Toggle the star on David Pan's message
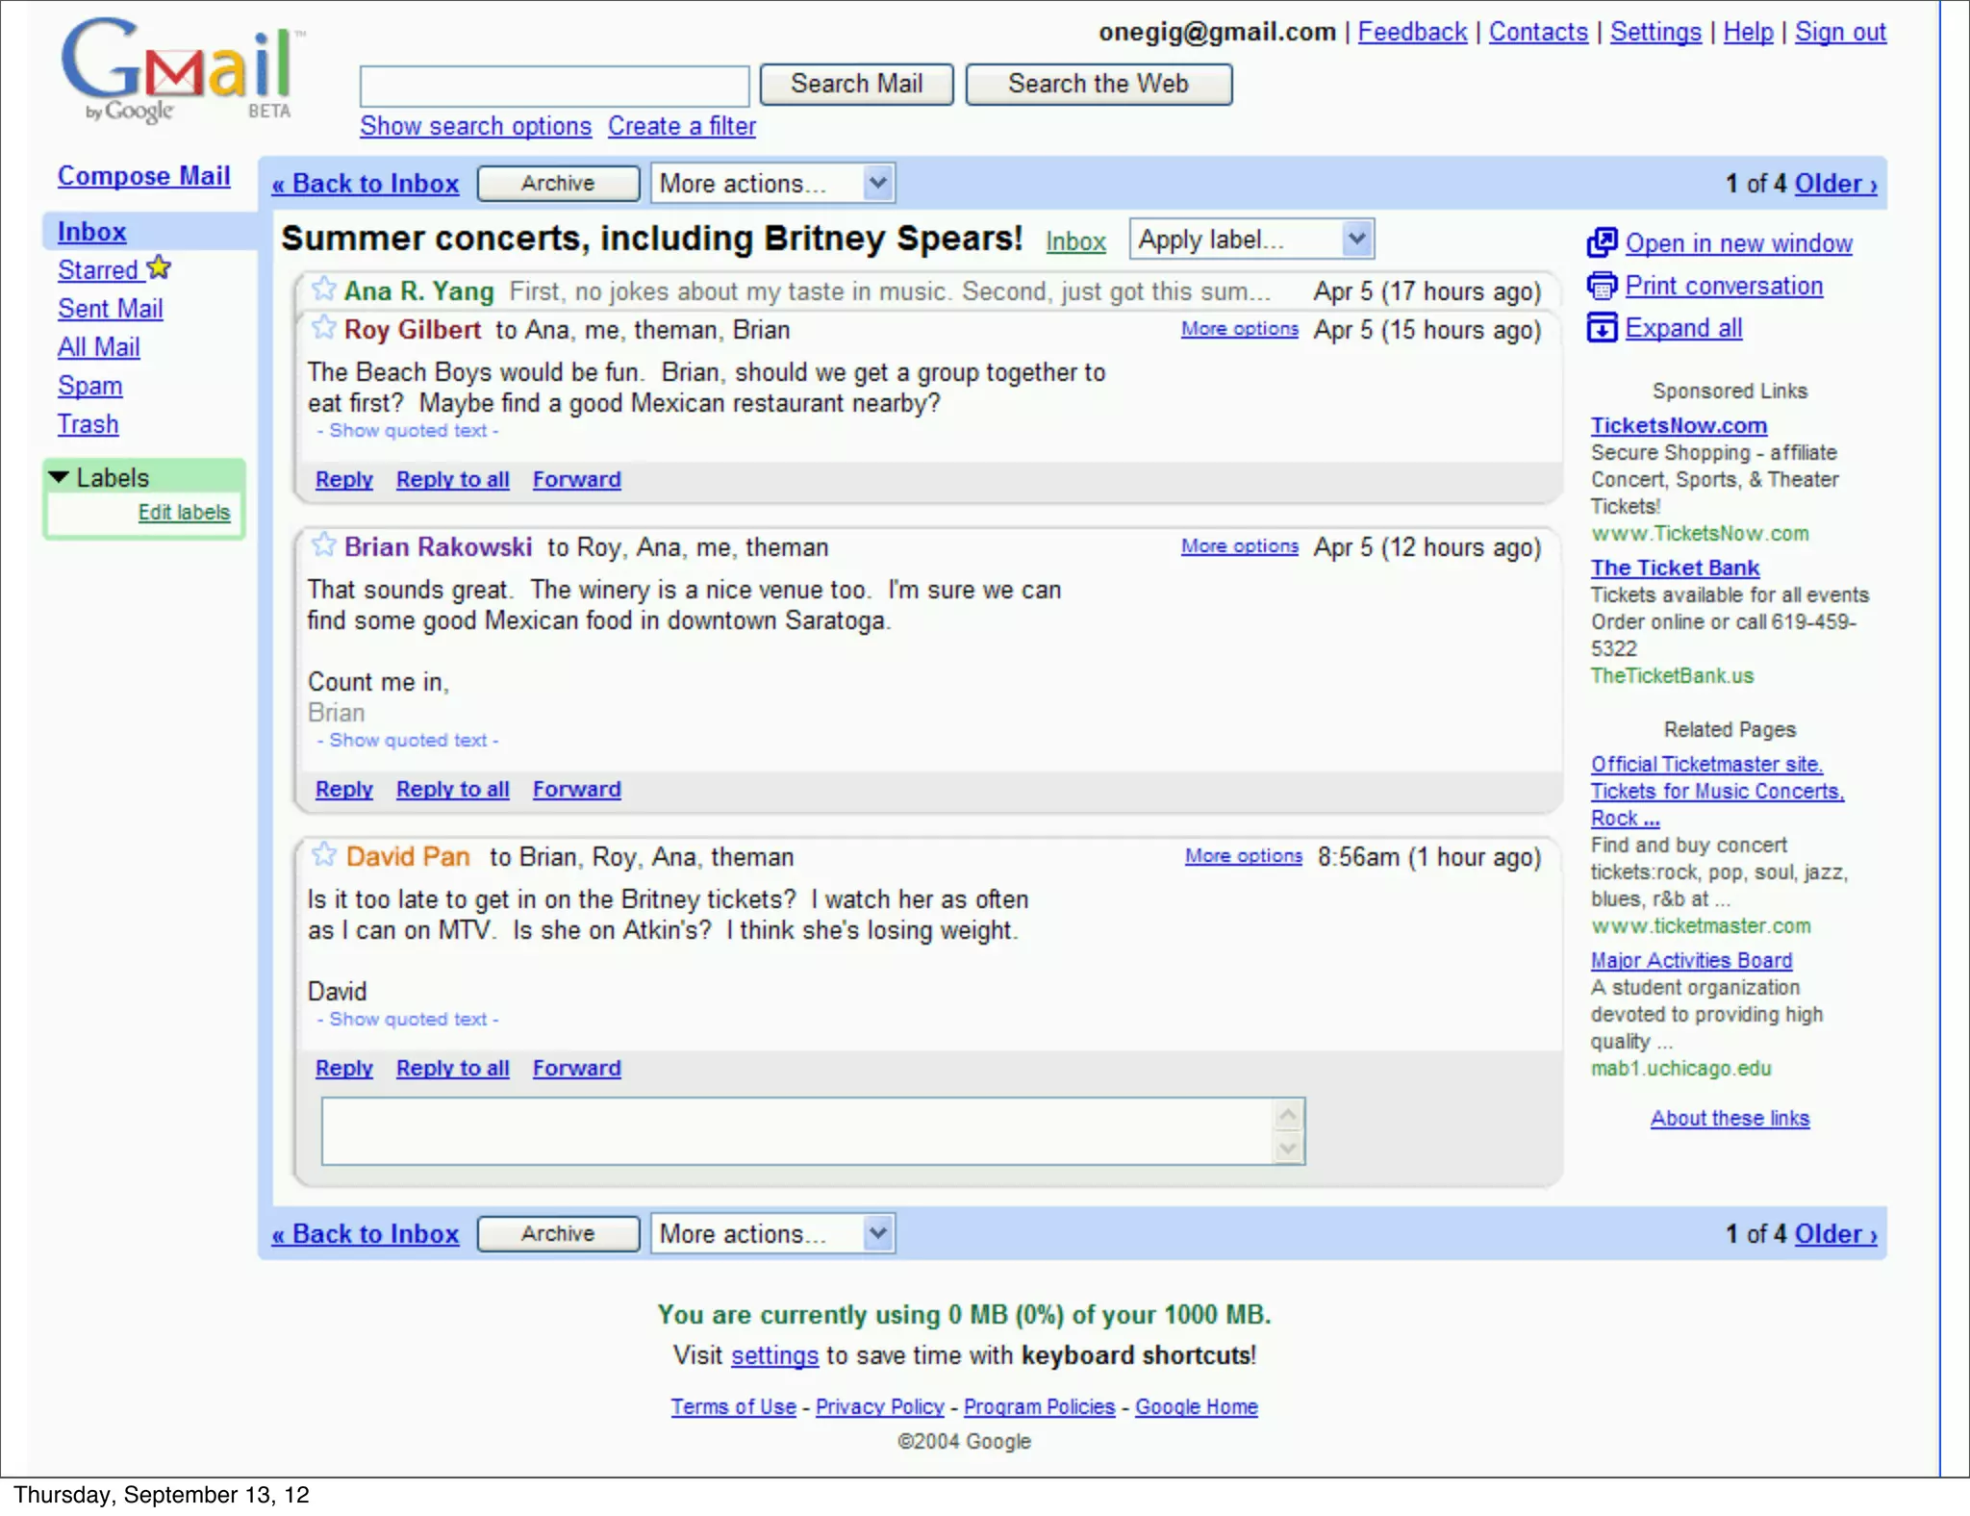This screenshot has height=1516, width=1970. coord(324,854)
